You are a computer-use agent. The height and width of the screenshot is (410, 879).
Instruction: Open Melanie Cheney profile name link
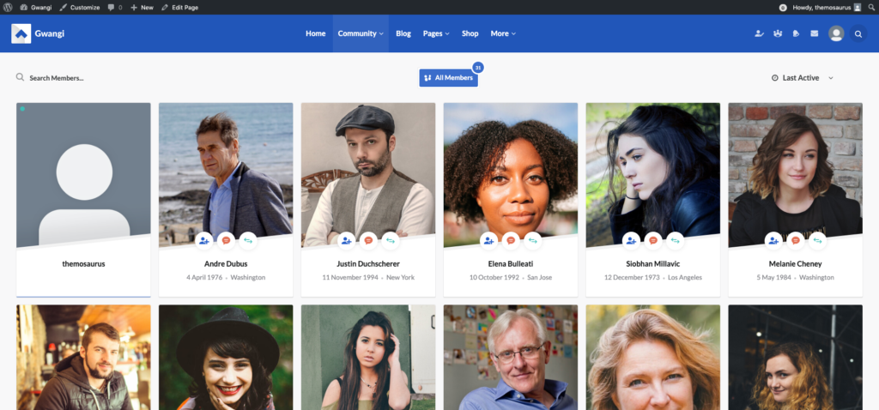pos(796,264)
